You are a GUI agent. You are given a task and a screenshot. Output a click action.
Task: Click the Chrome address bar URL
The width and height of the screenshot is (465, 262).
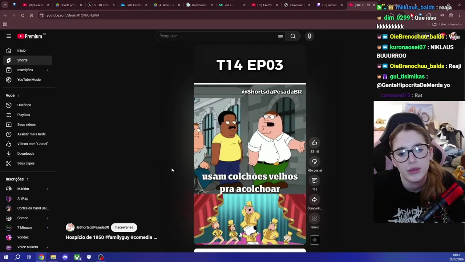pos(73,15)
